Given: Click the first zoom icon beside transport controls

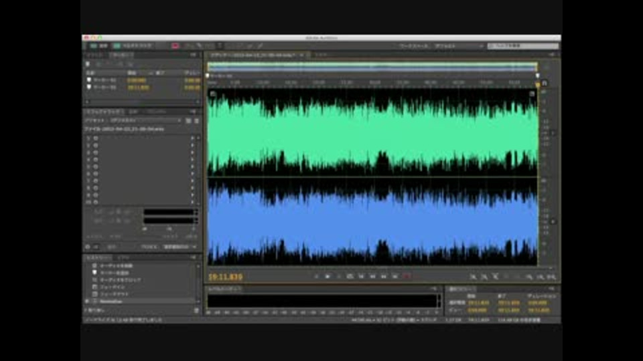Looking at the screenshot, I should point(474,277).
